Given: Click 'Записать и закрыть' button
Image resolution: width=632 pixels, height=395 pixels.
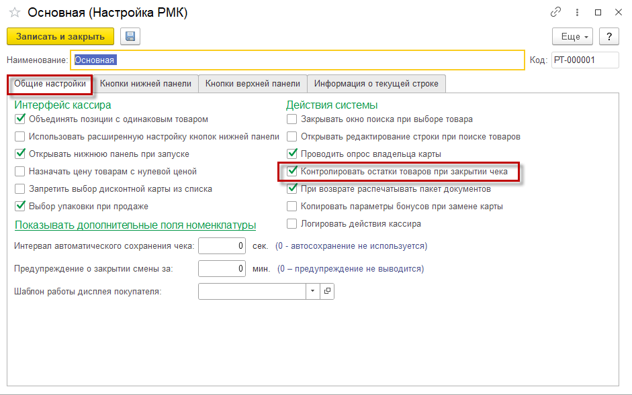Looking at the screenshot, I should coord(60,36).
